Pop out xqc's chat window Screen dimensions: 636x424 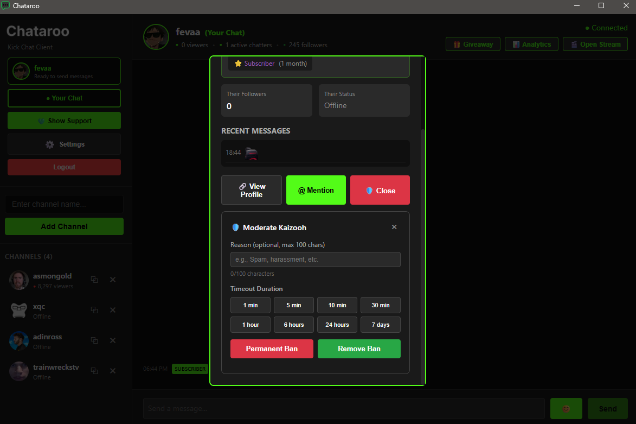(x=94, y=309)
